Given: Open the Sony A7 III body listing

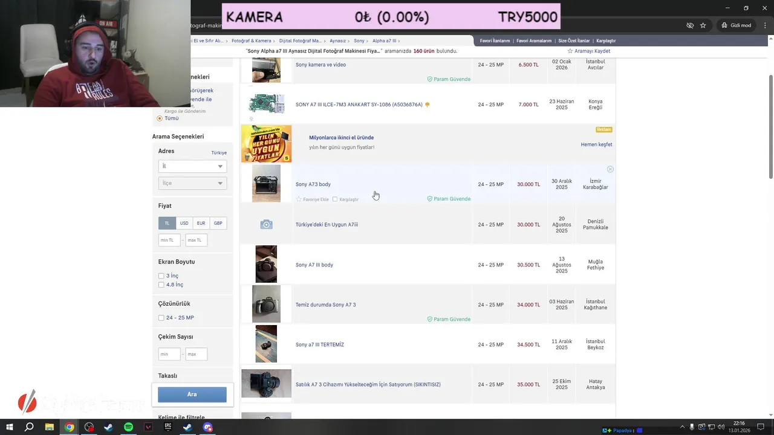Looking at the screenshot, I should click(314, 265).
